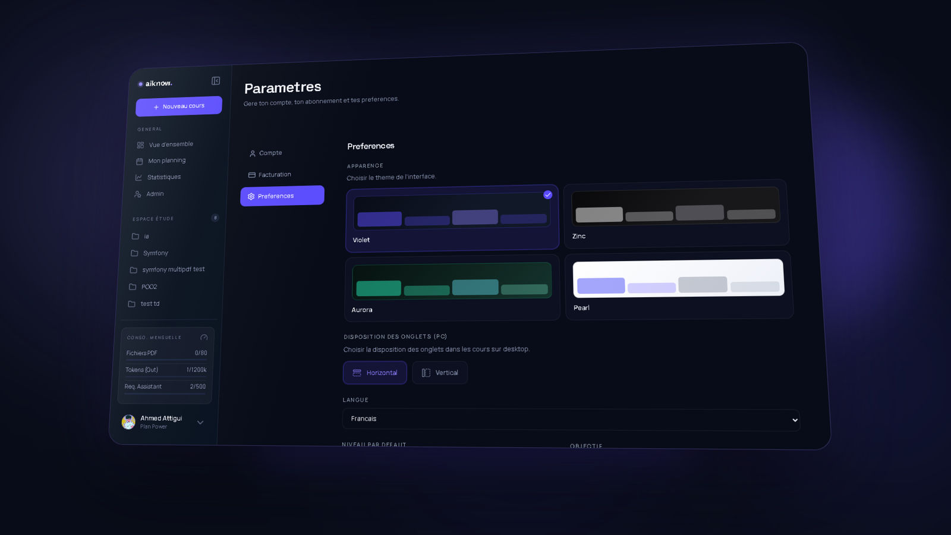Click the folder icon next to Symfony

[134, 253]
